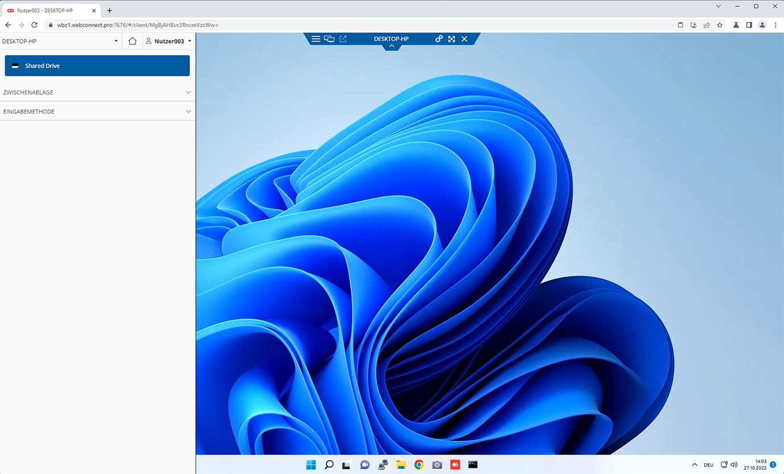The height and width of the screenshot is (474, 784).
Task: Open session in new window via external-link icon
Action: 343,39
